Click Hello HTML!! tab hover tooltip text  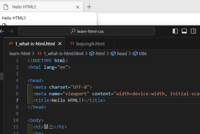pos(14,18)
